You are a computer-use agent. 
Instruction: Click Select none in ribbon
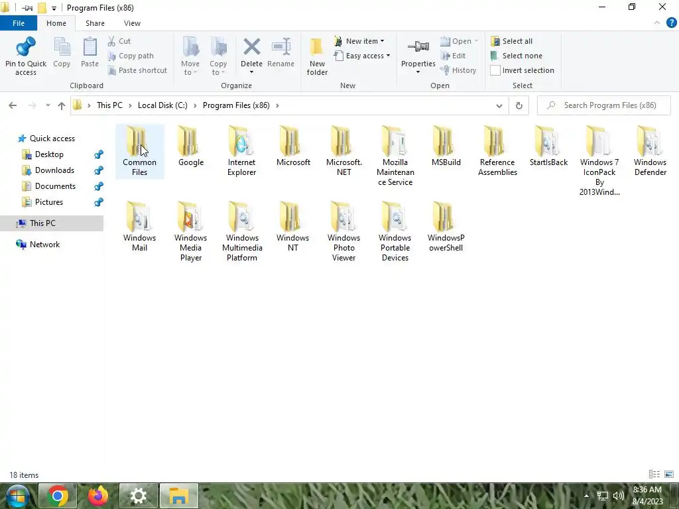[516, 56]
